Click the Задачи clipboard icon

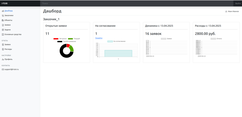[x=3, y=30]
